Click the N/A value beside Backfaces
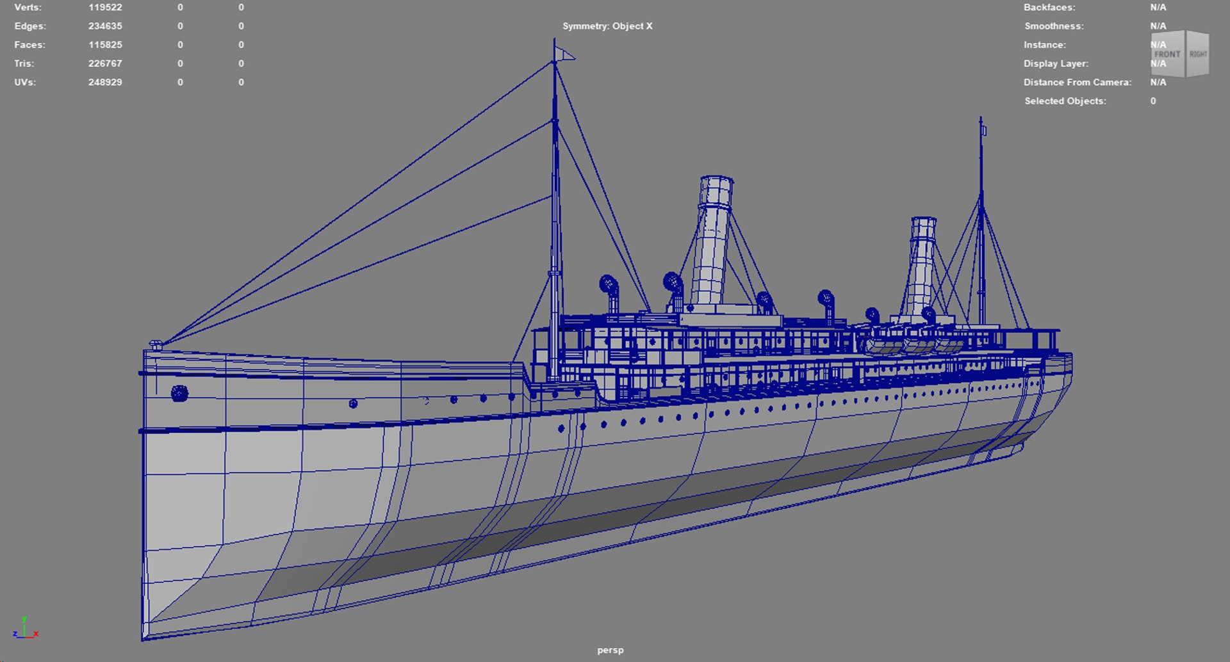Image resolution: width=1230 pixels, height=662 pixels. 1158,8
